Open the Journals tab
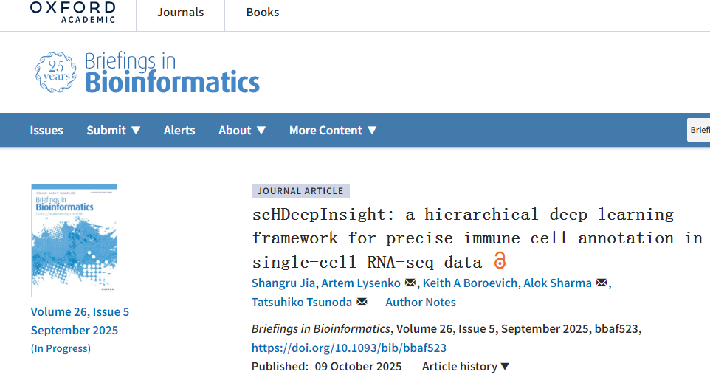Screen dimensions: 710x380 pos(180,13)
